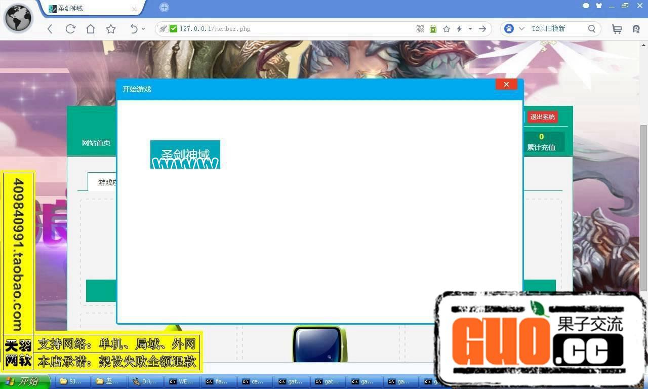This screenshot has width=648, height=389.
Task: Click the Baidu paw search engine icon
Action: tap(509, 29)
